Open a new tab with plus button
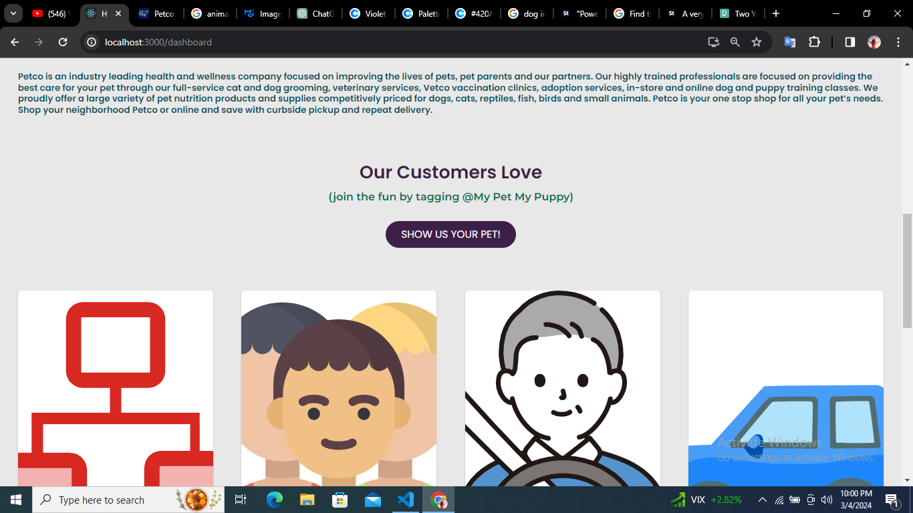The height and width of the screenshot is (513, 913). pyautogui.click(x=776, y=13)
